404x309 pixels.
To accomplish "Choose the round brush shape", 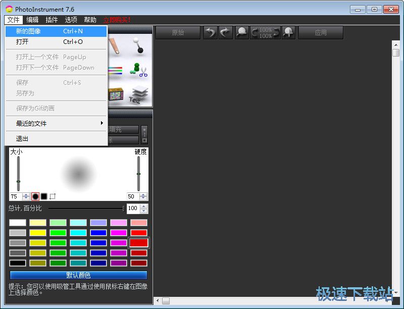I will pos(35,196).
